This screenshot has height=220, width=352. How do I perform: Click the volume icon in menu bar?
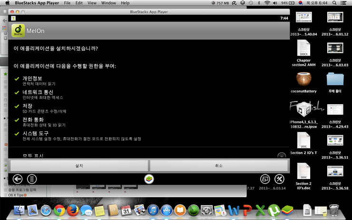(275, 3)
